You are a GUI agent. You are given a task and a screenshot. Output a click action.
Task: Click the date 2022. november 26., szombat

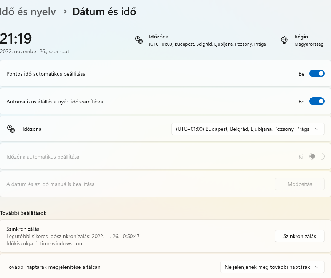[x=34, y=52]
